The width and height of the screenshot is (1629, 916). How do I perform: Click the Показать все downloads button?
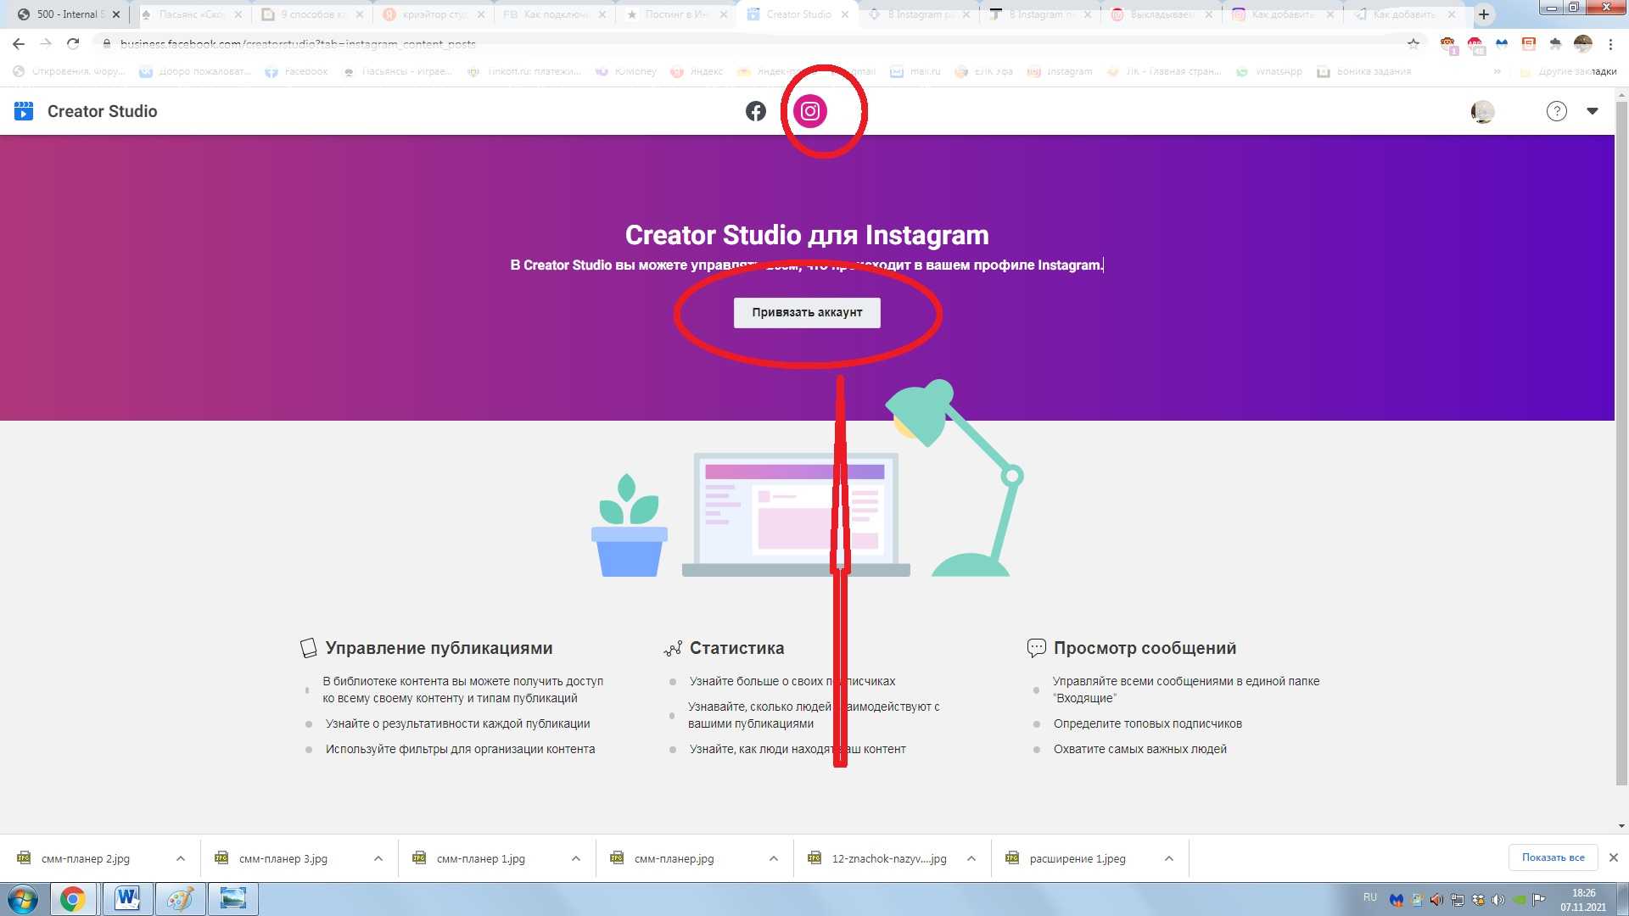[x=1553, y=857]
